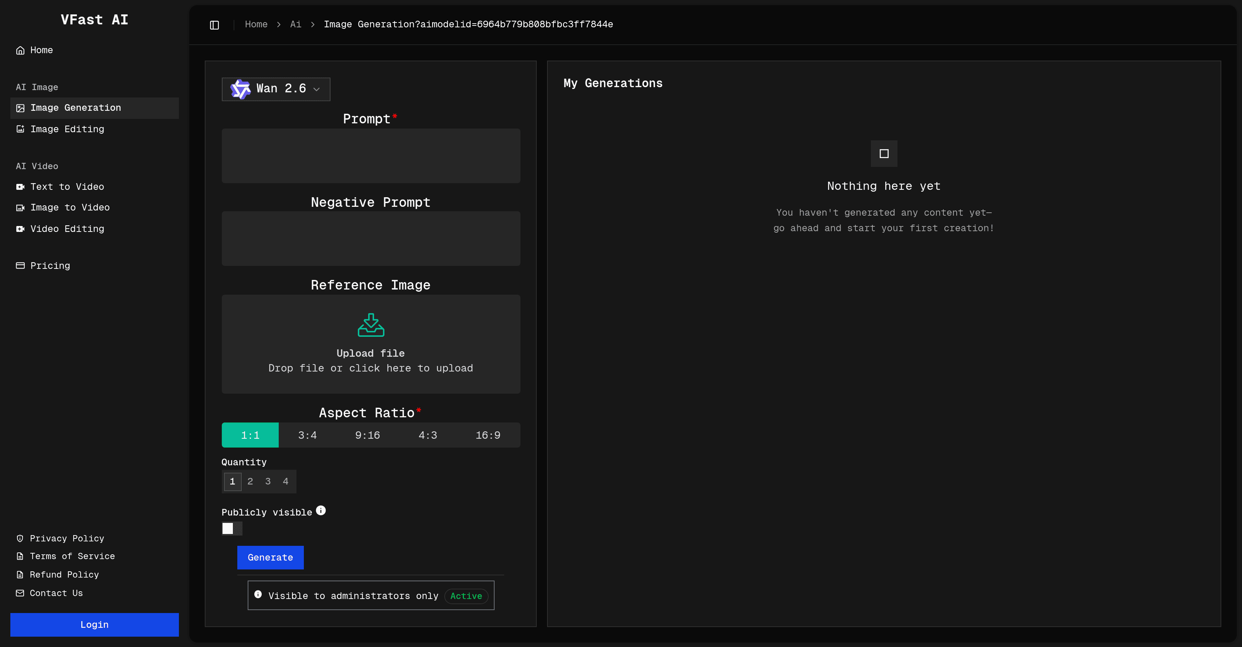The image size is (1242, 647).
Task: Expand the Home breadcrumb menu
Action: tap(256, 25)
